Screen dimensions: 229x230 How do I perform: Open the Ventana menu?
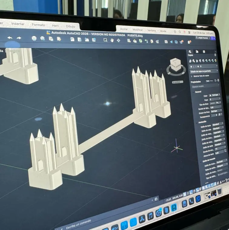(151, 30)
